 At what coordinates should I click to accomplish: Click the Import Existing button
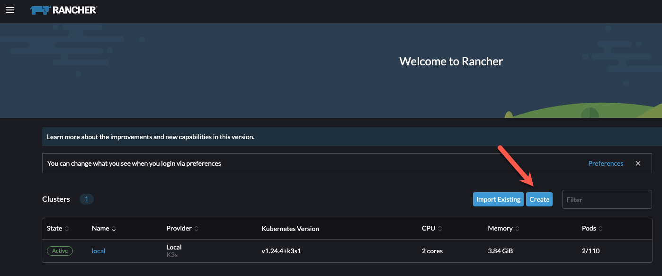498,199
